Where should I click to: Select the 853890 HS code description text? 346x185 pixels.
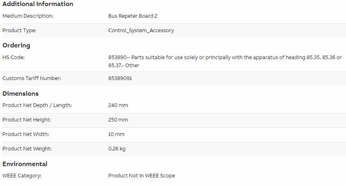pyautogui.click(x=225, y=62)
